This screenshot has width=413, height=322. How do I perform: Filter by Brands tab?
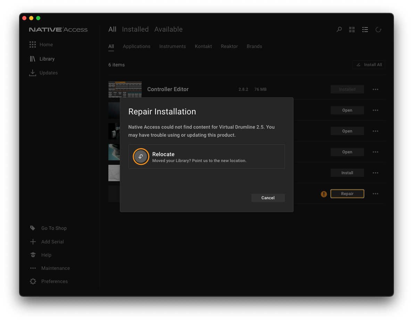pyautogui.click(x=255, y=46)
